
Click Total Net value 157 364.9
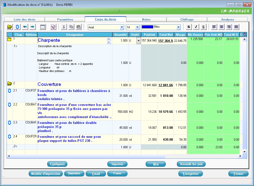[x=165, y=41]
